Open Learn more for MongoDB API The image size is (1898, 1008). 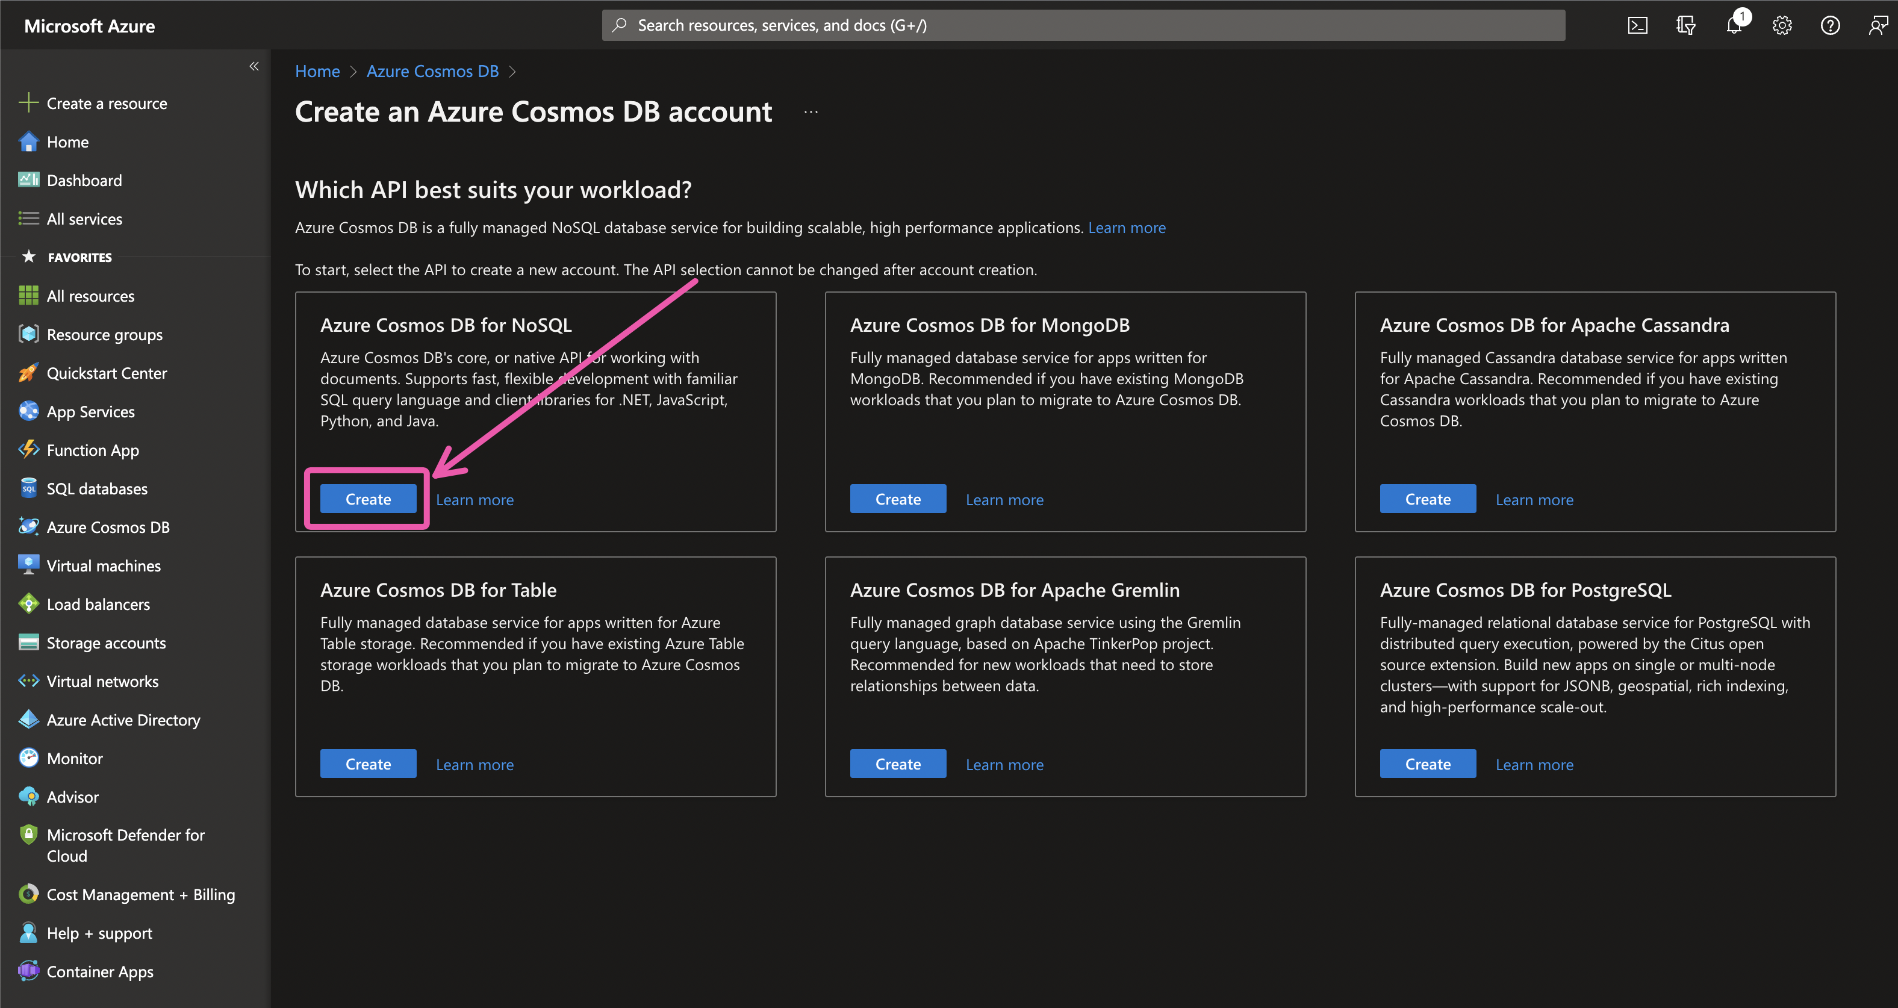tap(1004, 499)
